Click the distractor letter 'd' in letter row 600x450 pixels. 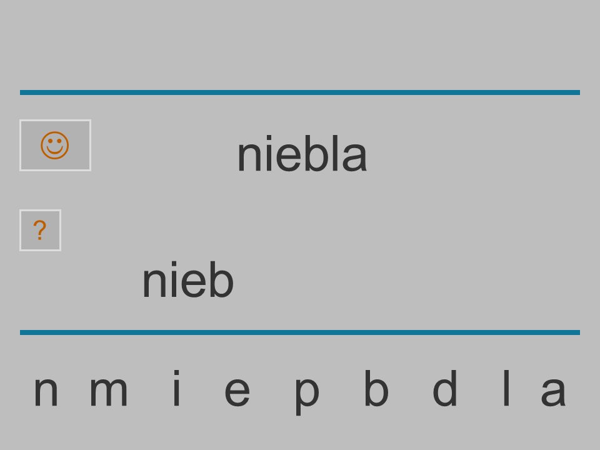444,388
